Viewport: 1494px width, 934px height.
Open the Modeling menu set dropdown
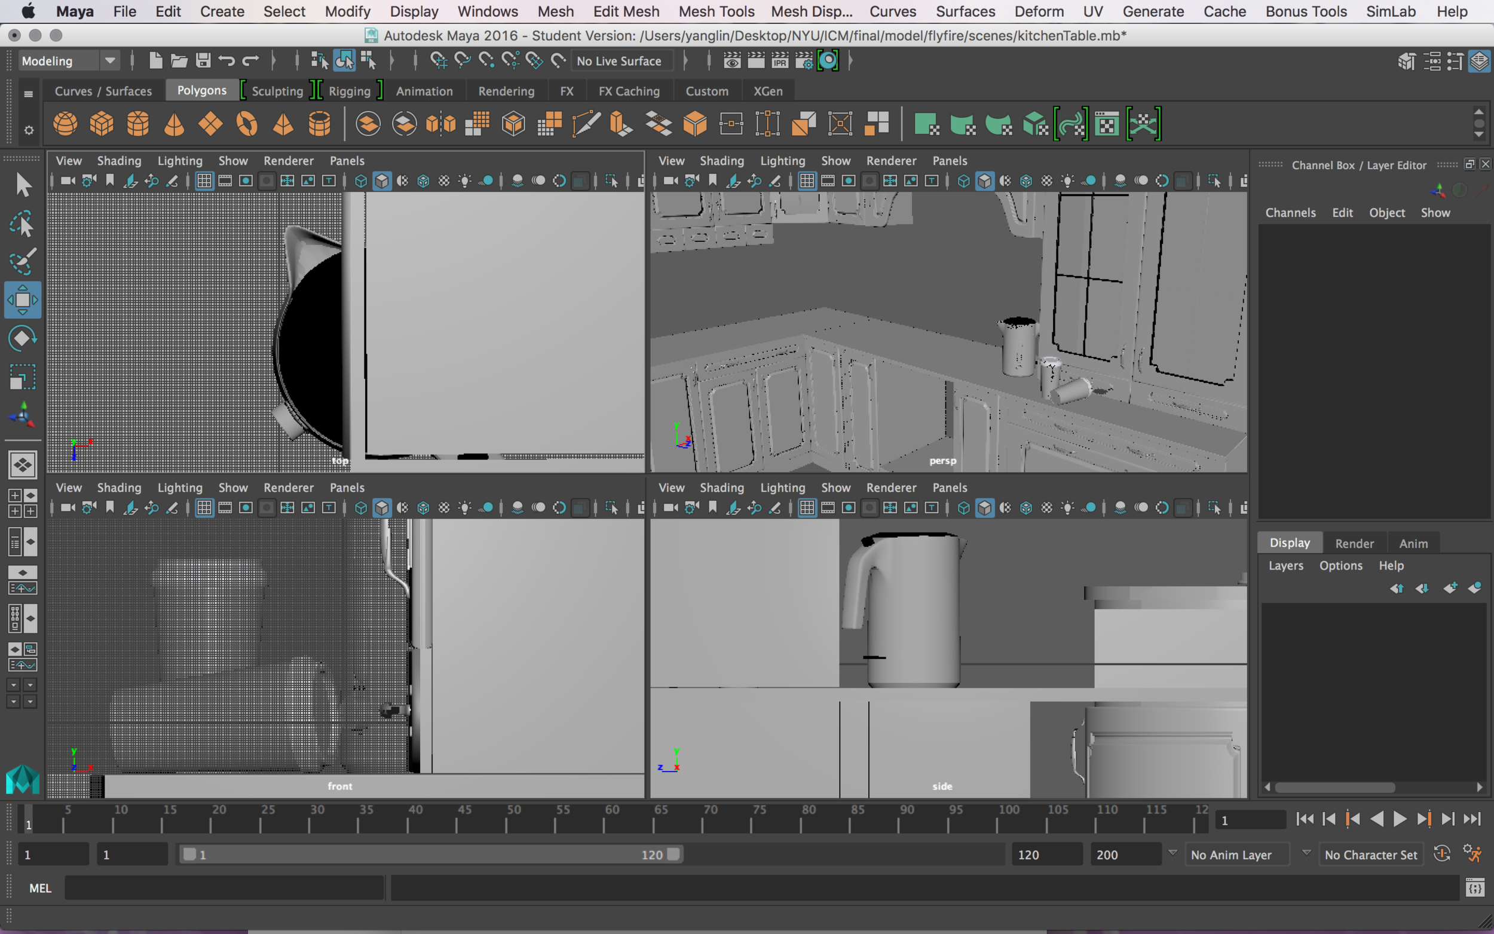[68, 60]
